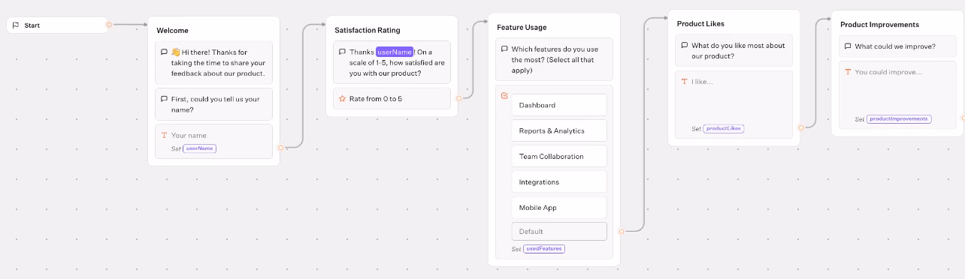The height and width of the screenshot is (279, 965).
Task: Click star rating icon beside 'Rate from'
Action: (x=342, y=98)
